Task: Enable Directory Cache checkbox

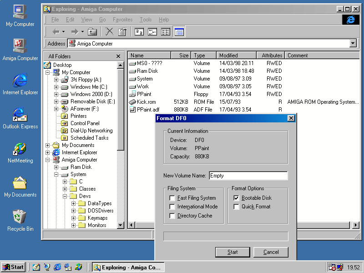Action: point(172,216)
